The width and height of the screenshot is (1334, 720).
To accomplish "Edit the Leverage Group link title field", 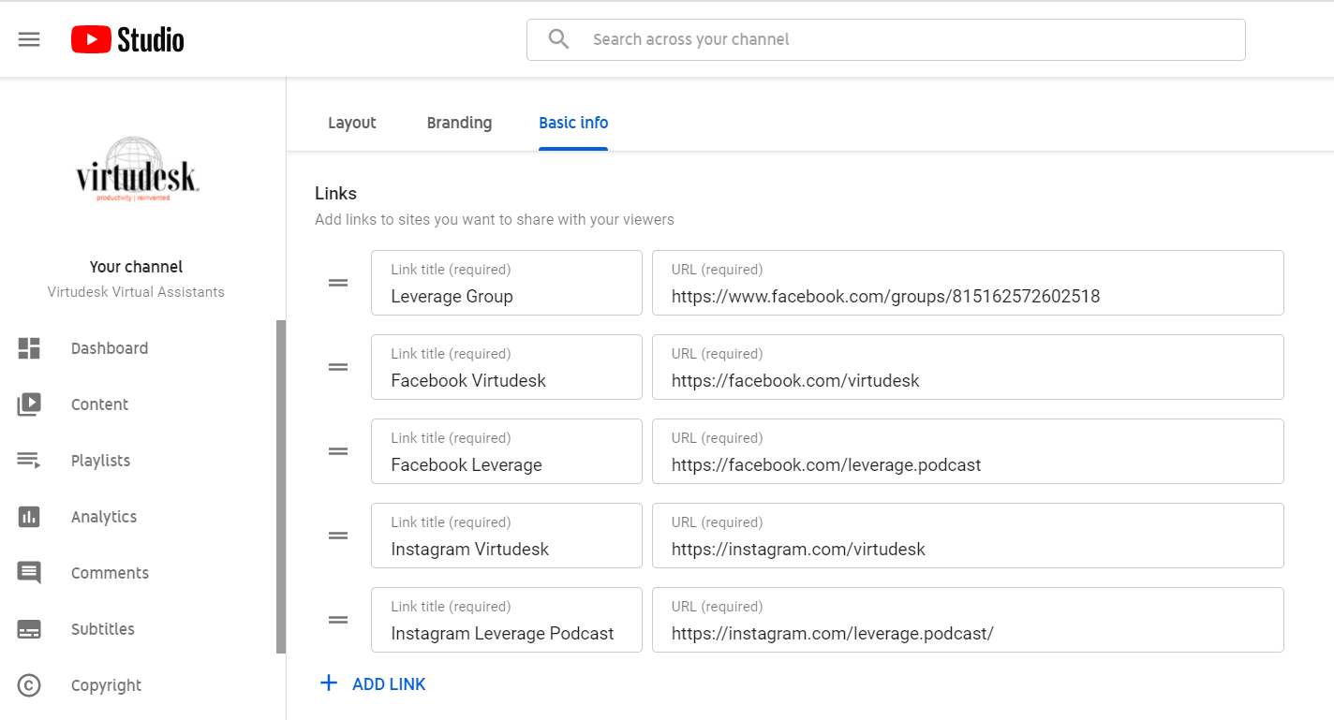I will pos(507,283).
